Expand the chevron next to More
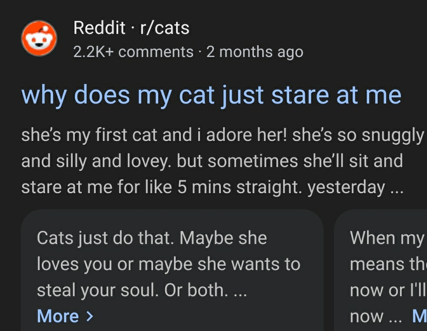 click(x=90, y=316)
